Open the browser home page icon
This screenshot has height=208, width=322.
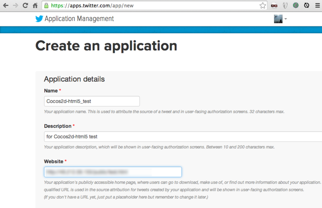(x=35, y=6)
